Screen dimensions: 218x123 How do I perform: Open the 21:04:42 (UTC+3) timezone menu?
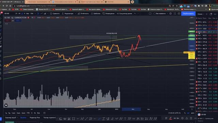point(174,113)
